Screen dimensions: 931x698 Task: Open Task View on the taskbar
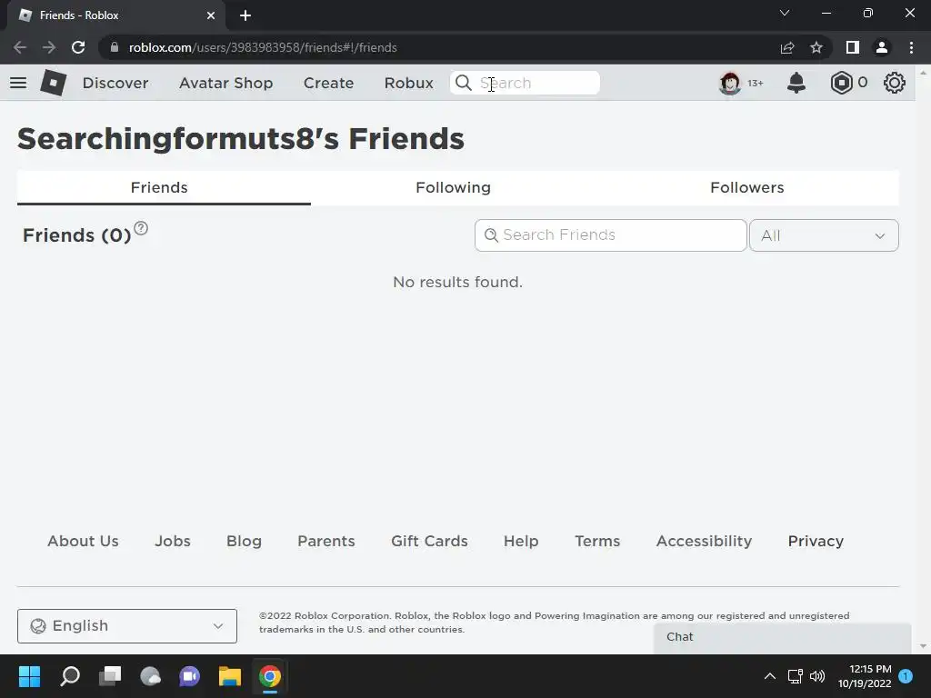tap(110, 676)
